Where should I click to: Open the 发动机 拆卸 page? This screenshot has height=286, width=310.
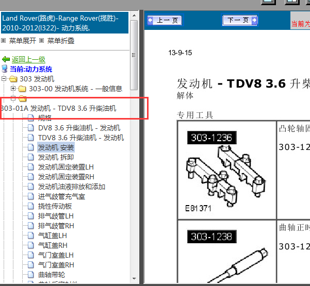(x=56, y=157)
